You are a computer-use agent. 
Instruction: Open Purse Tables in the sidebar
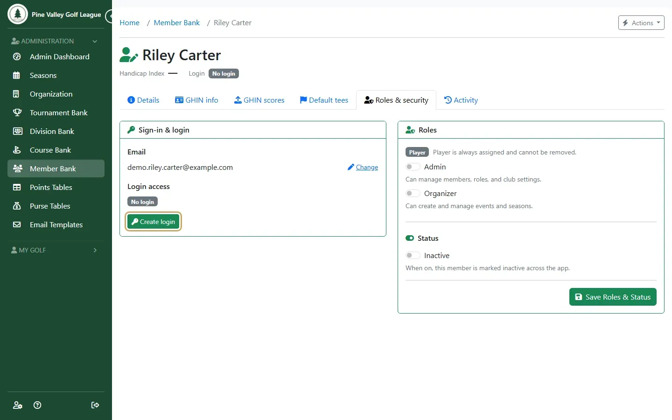56,206
